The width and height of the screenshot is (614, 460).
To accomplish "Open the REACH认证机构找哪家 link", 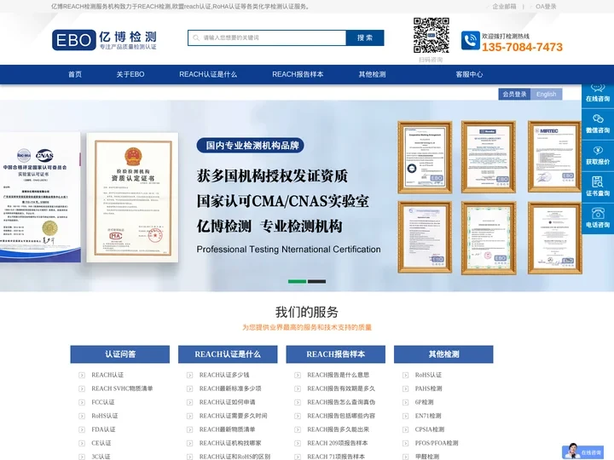I will point(230,443).
